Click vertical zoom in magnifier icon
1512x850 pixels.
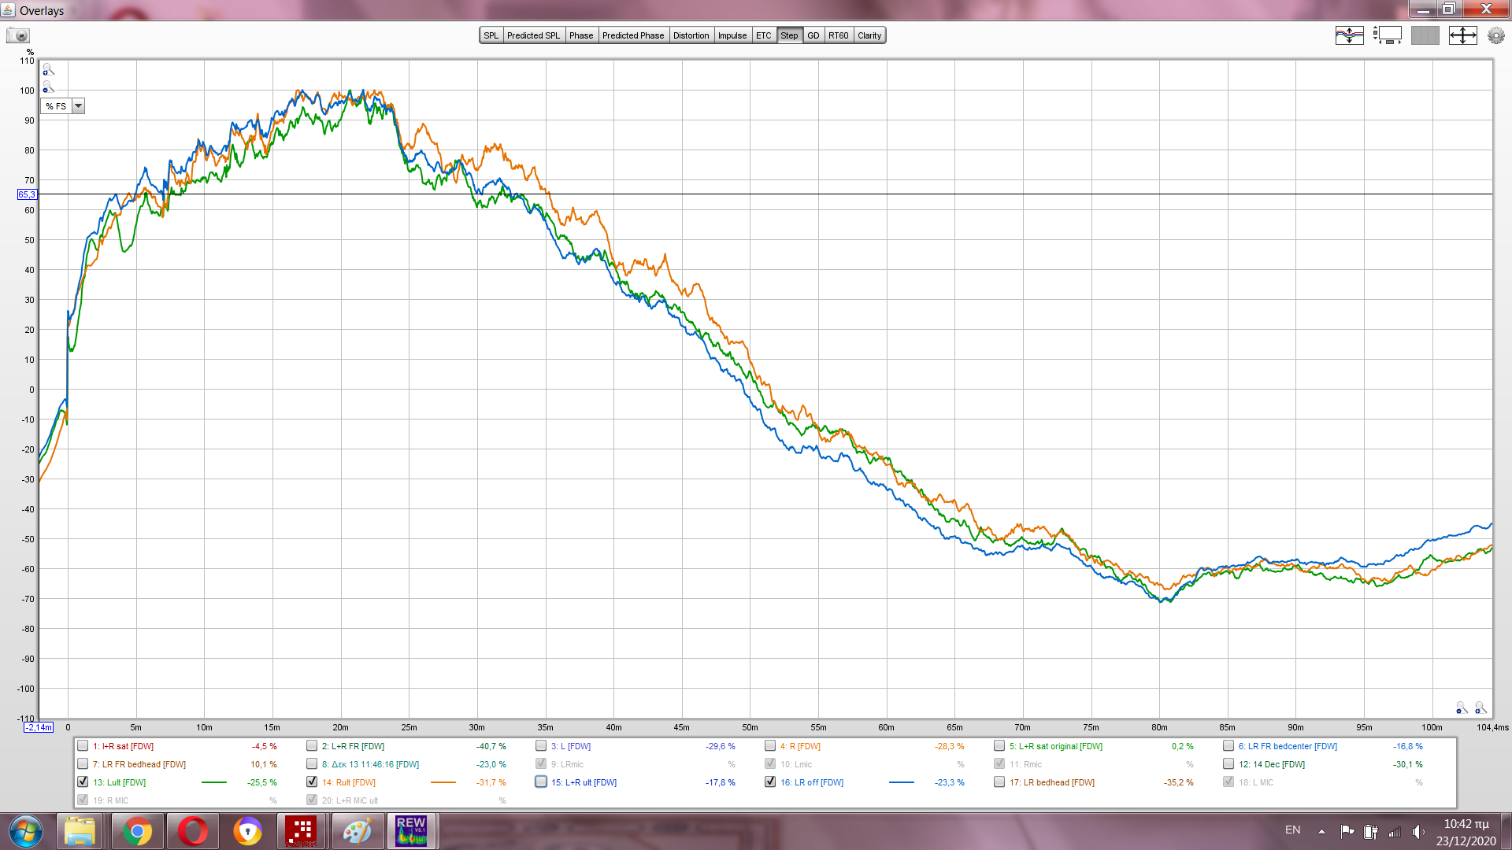[48, 70]
